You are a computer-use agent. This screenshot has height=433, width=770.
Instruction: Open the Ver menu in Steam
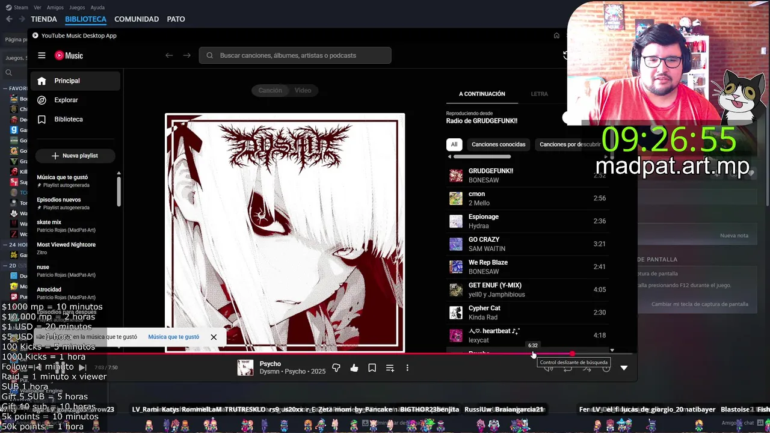coord(38,7)
